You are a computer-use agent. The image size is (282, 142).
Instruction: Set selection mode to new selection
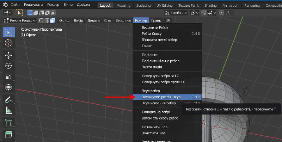tap(30, 13)
